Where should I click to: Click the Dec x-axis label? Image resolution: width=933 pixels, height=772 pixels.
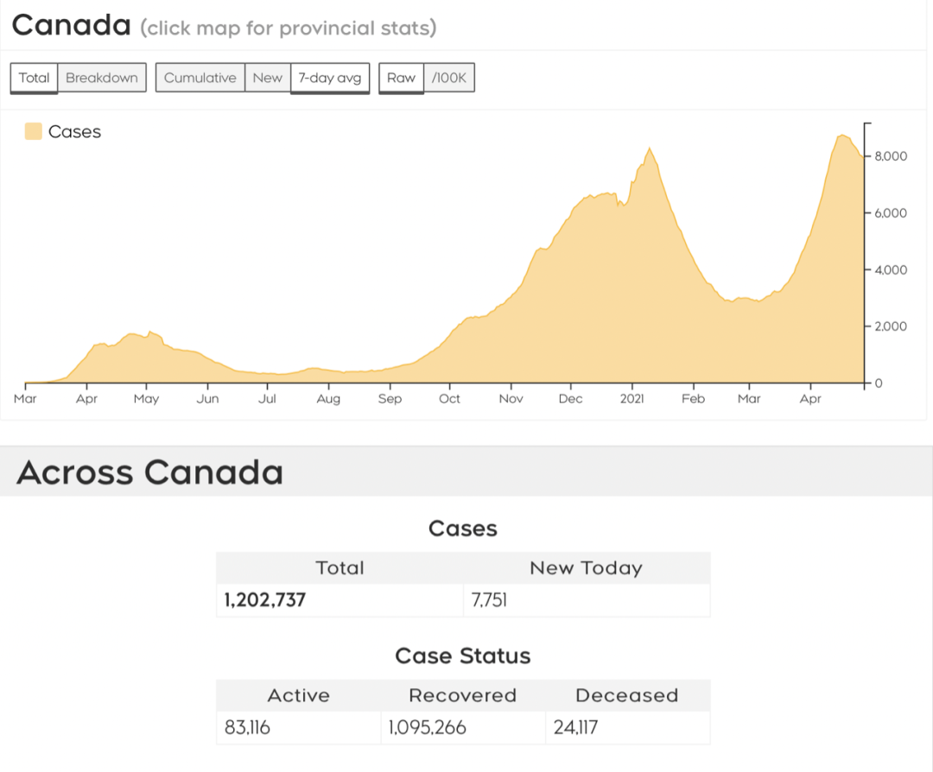(x=570, y=398)
